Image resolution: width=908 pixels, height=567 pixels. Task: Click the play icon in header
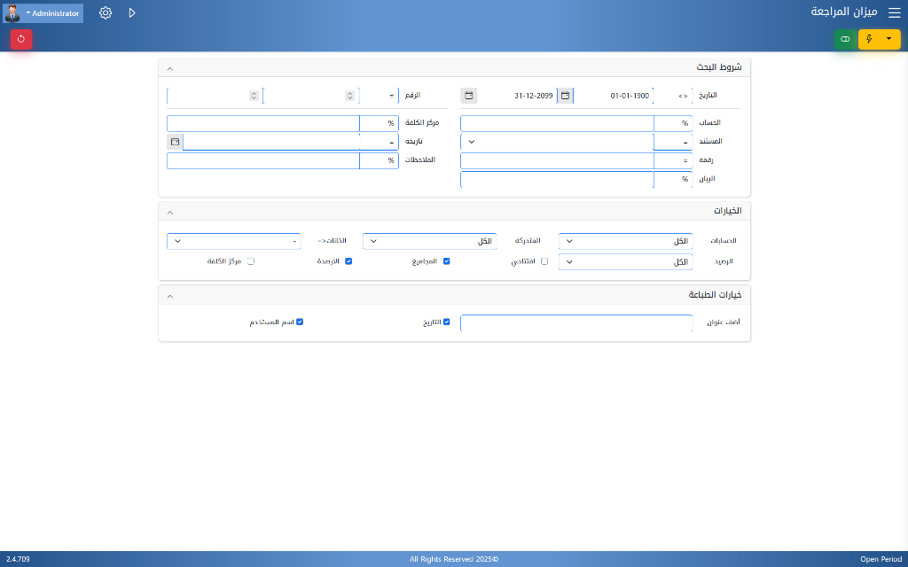(132, 13)
